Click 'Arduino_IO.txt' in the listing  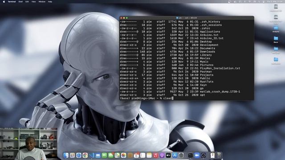tap(212, 38)
